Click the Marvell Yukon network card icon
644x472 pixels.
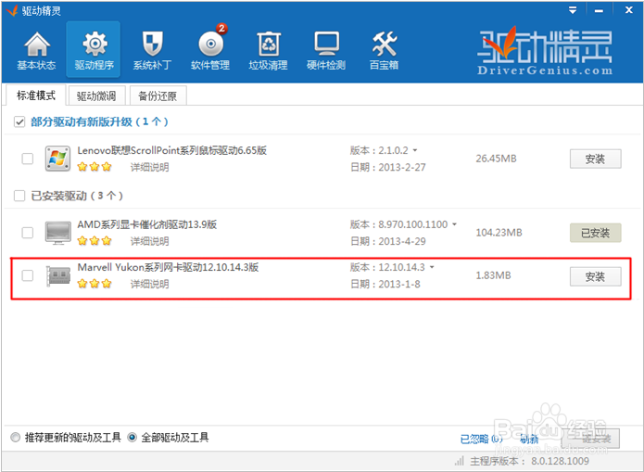(57, 276)
